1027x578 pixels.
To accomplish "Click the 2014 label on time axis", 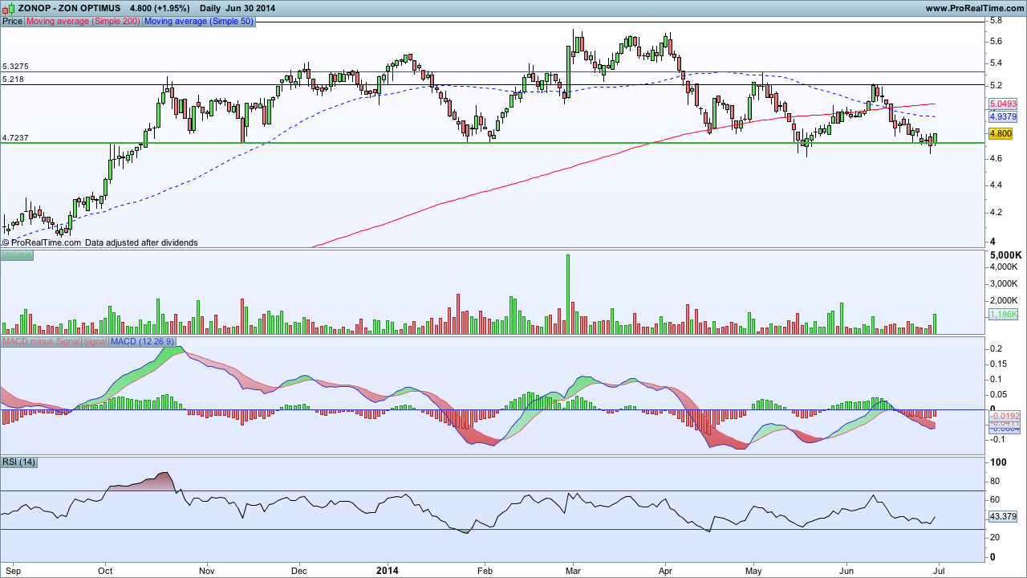I will (x=387, y=571).
